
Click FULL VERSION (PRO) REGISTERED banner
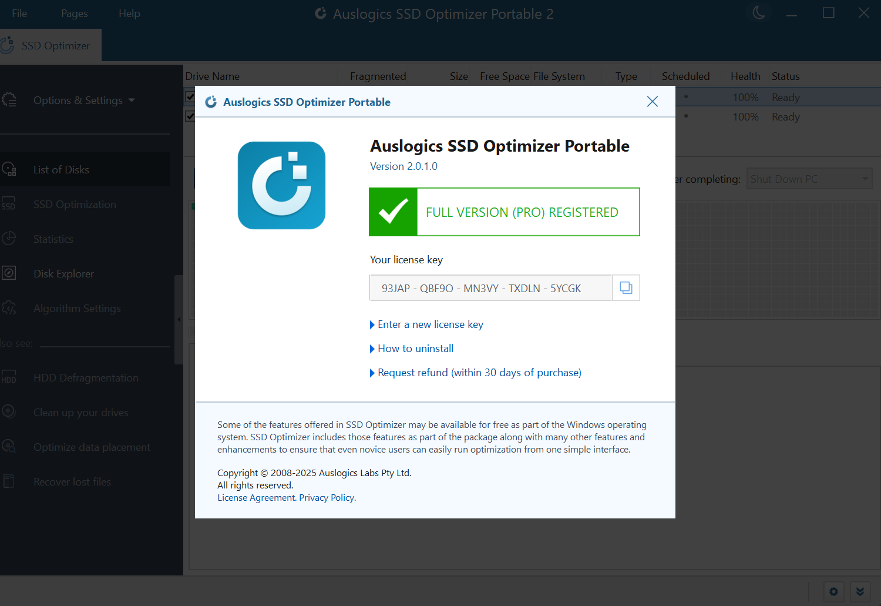505,212
